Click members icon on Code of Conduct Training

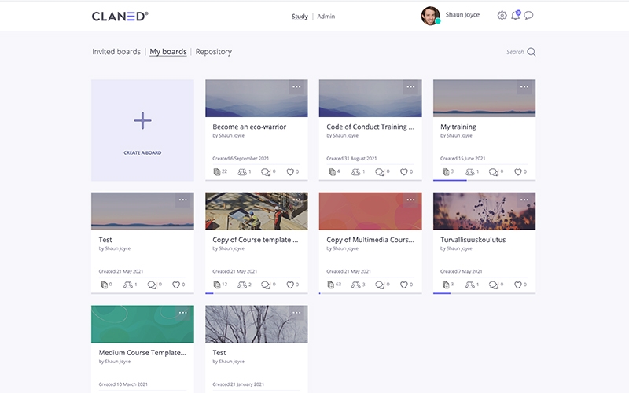pyautogui.click(x=355, y=171)
